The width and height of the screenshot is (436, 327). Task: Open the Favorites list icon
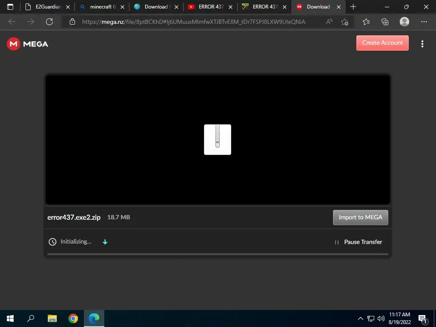(x=366, y=22)
